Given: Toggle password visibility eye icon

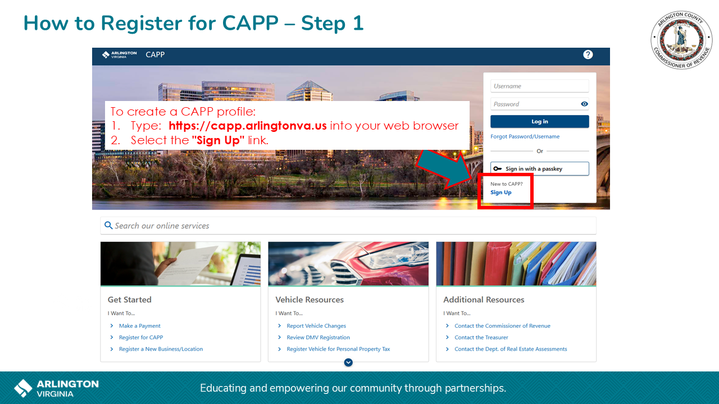Looking at the screenshot, I should 584,104.
